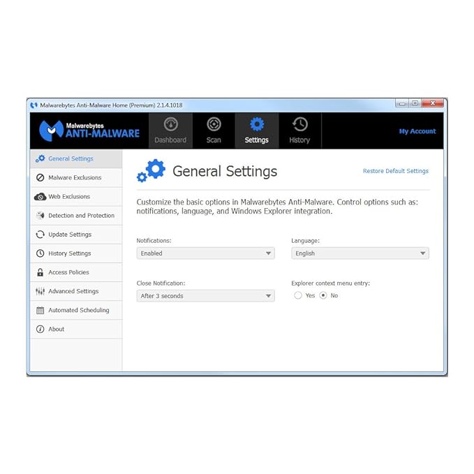Click the Dashboard gauge icon
Viewport: 474px width, 474px height.
[171, 124]
